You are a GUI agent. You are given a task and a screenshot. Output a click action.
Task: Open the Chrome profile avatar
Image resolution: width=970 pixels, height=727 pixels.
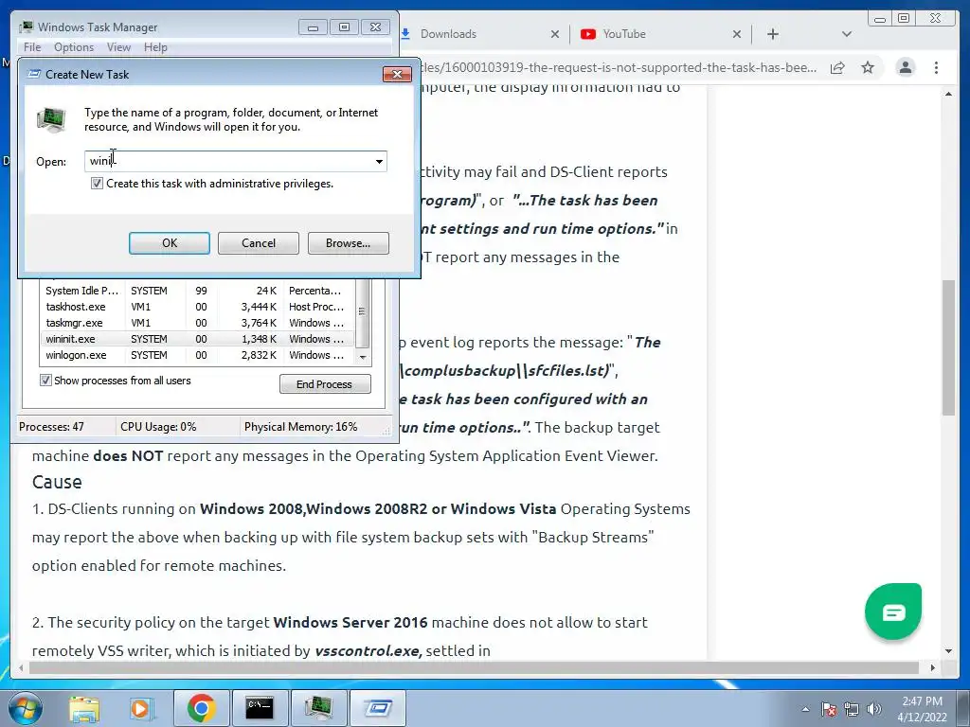(905, 67)
